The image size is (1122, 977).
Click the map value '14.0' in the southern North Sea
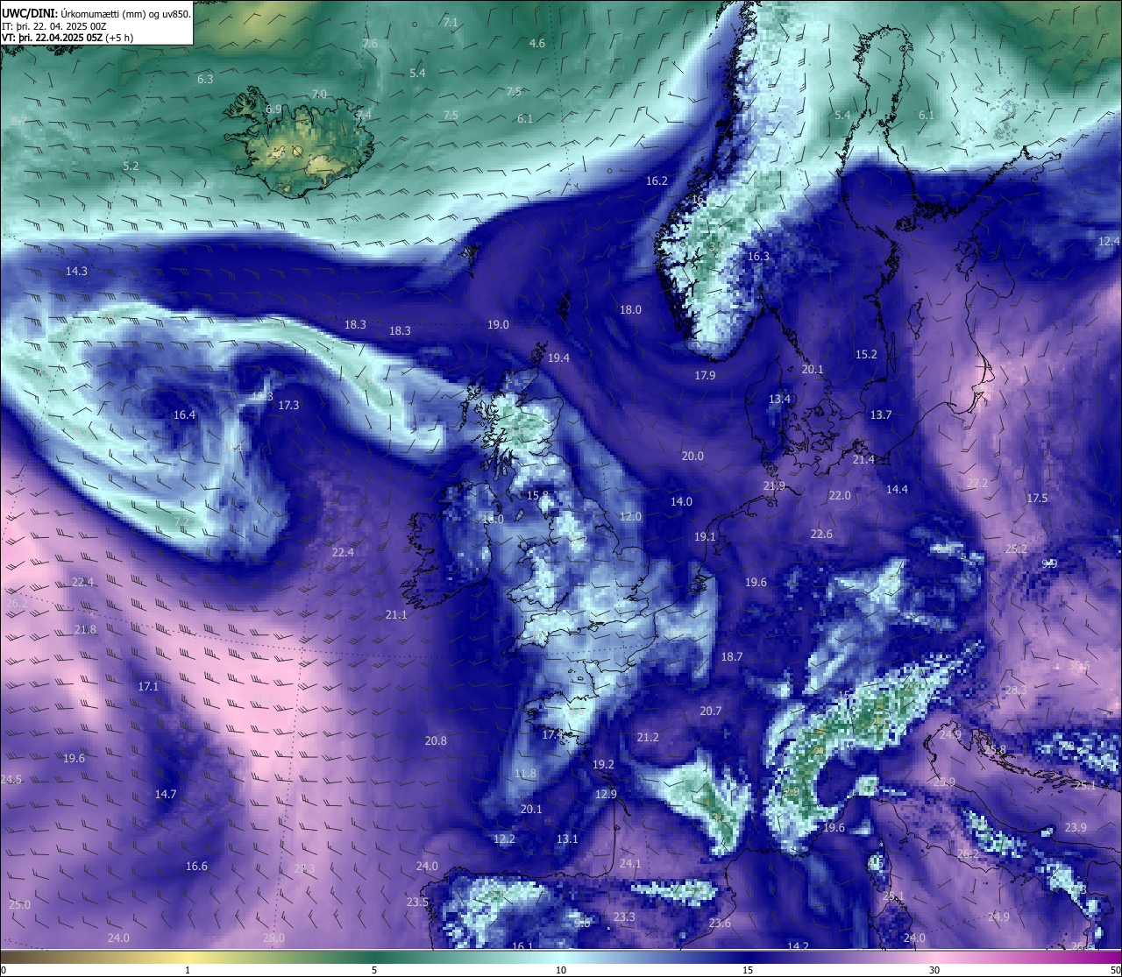[x=681, y=502]
